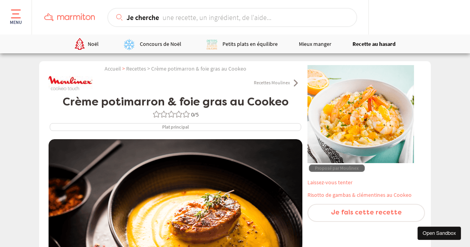Screen dimensions: 470x247
Task: Rate the recipe with the first star
Action: point(157,114)
